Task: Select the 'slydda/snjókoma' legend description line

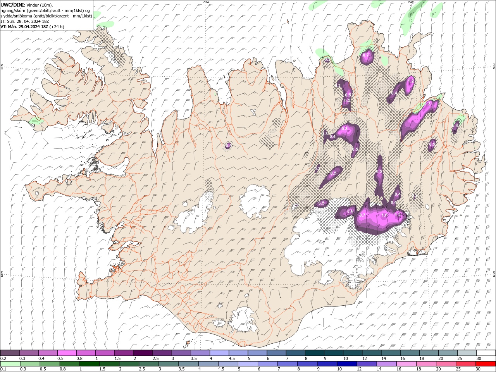Action: coord(46,16)
